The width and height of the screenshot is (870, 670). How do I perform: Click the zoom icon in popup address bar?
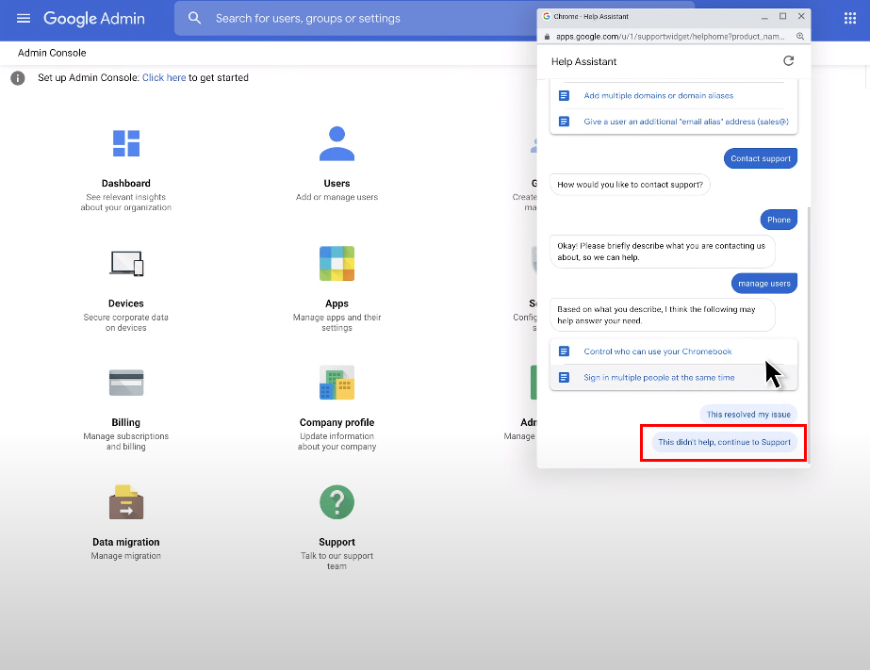click(x=800, y=36)
